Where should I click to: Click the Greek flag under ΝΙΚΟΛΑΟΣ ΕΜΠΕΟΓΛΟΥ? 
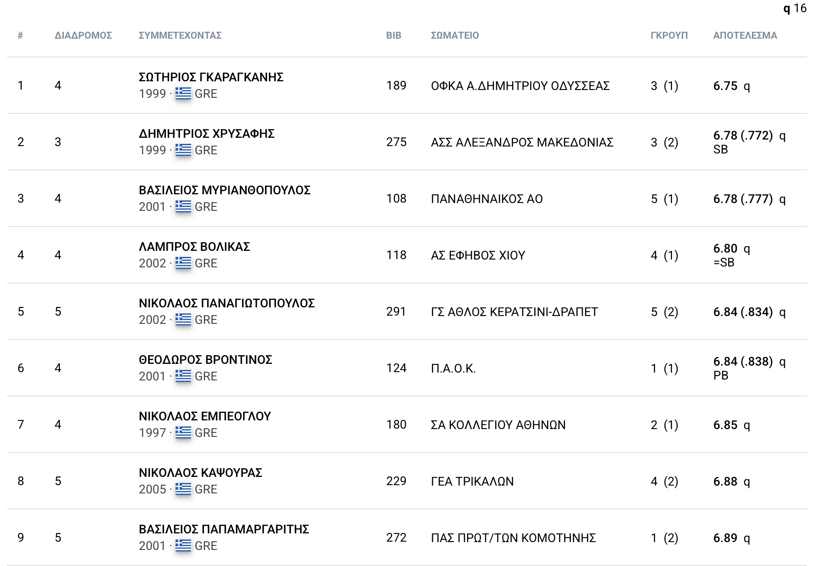183,433
